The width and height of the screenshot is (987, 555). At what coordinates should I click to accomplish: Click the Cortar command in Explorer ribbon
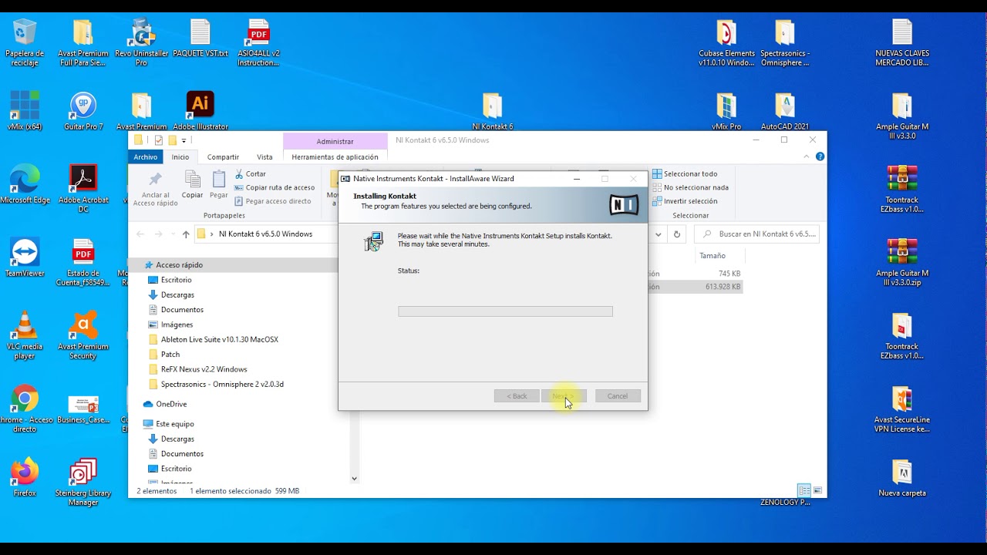click(251, 174)
